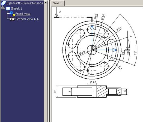Click the blue Front view icon in the tree
This screenshot has height=122, width=143.
11,13
